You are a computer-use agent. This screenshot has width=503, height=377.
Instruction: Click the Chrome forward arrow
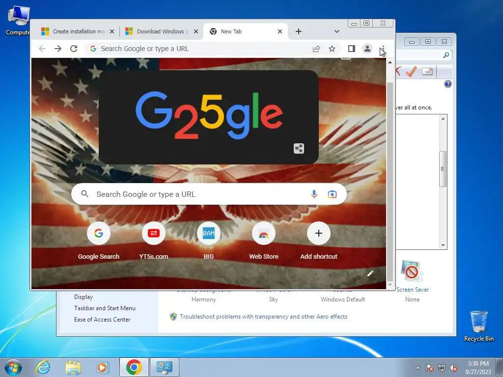(x=58, y=49)
